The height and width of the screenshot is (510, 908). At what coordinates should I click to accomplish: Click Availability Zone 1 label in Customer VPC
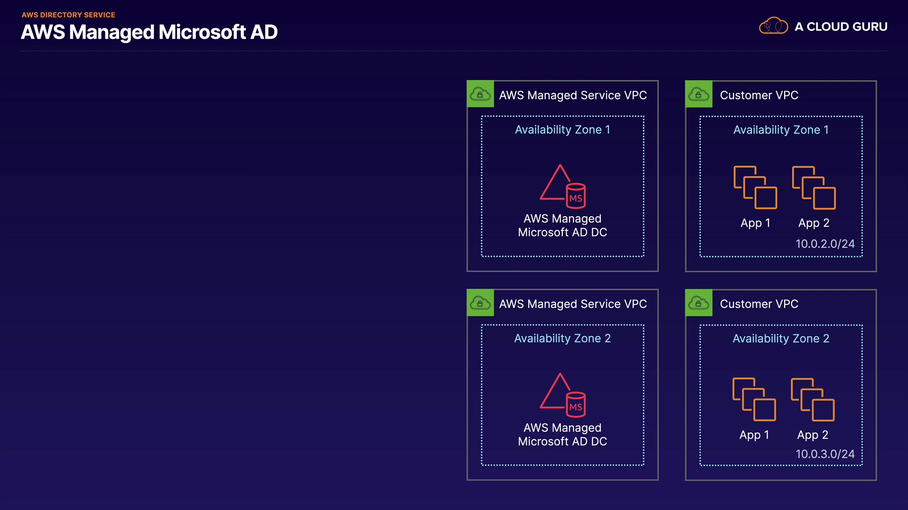click(x=781, y=130)
